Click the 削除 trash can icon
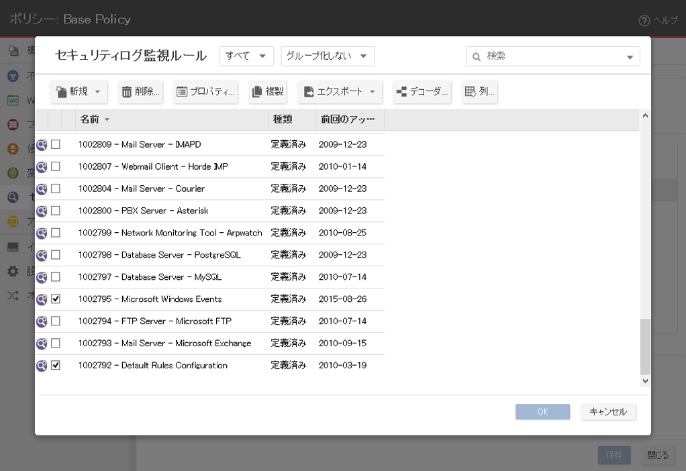Image resolution: width=686 pixels, height=471 pixels. [x=127, y=92]
